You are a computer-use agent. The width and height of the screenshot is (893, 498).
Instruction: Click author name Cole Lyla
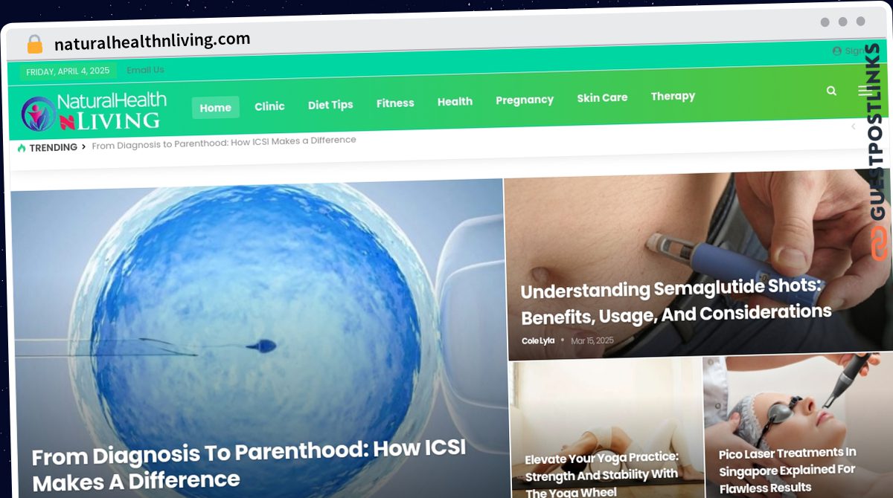pyautogui.click(x=538, y=340)
